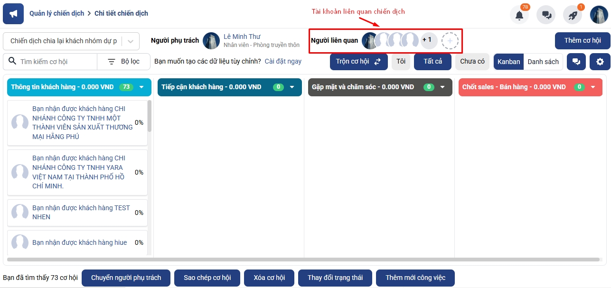Filter opportunities by Tôi

[401, 62]
